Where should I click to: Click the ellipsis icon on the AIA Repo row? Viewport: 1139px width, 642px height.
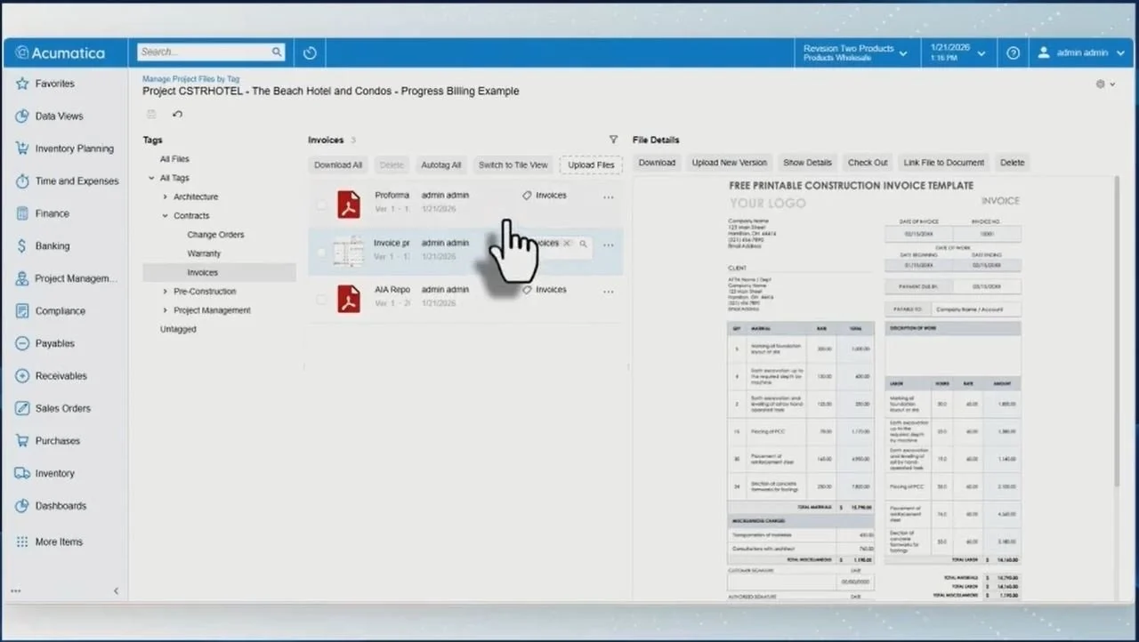608,293
